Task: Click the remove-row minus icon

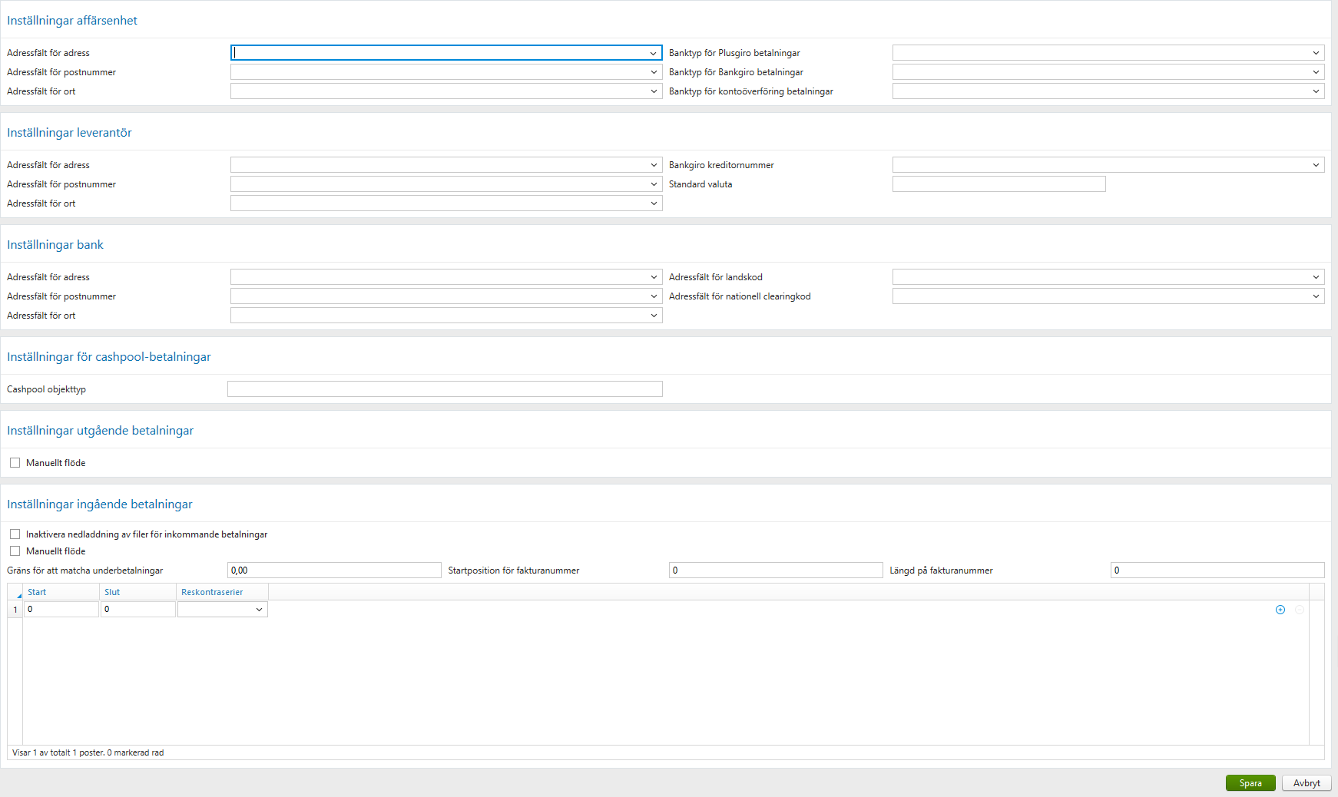Action: click(x=1299, y=609)
